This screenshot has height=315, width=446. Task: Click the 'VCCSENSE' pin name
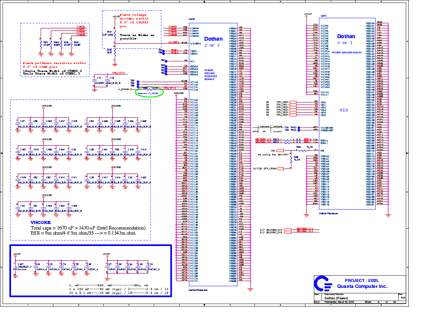[x=327, y=128]
